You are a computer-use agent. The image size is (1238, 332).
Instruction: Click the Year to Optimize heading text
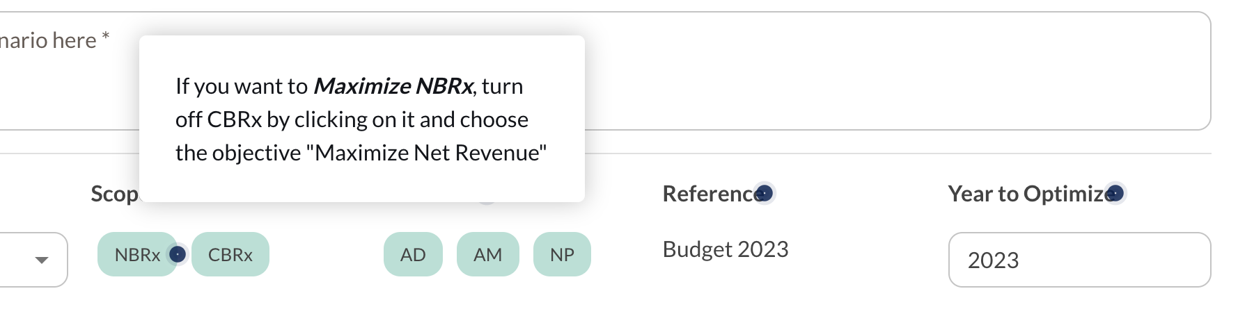coord(1027,194)
